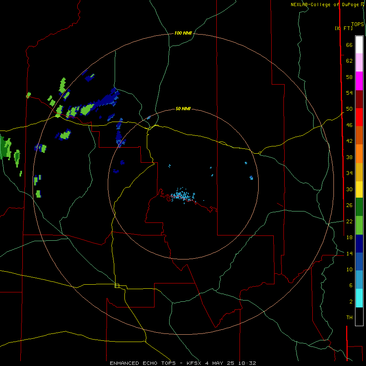Select the black TH threshold swatch
The width and height of the screenshot is (366, 366).
click(359, 316)
